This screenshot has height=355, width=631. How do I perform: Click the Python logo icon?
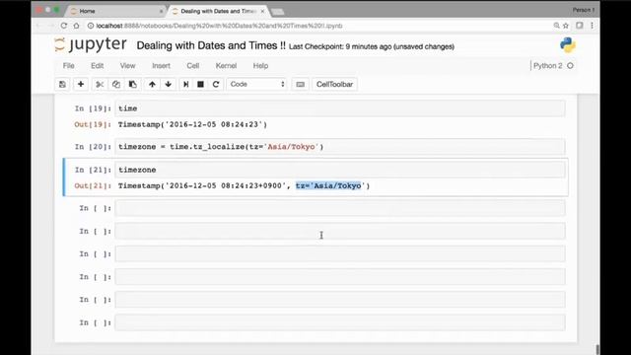point(568,45)
